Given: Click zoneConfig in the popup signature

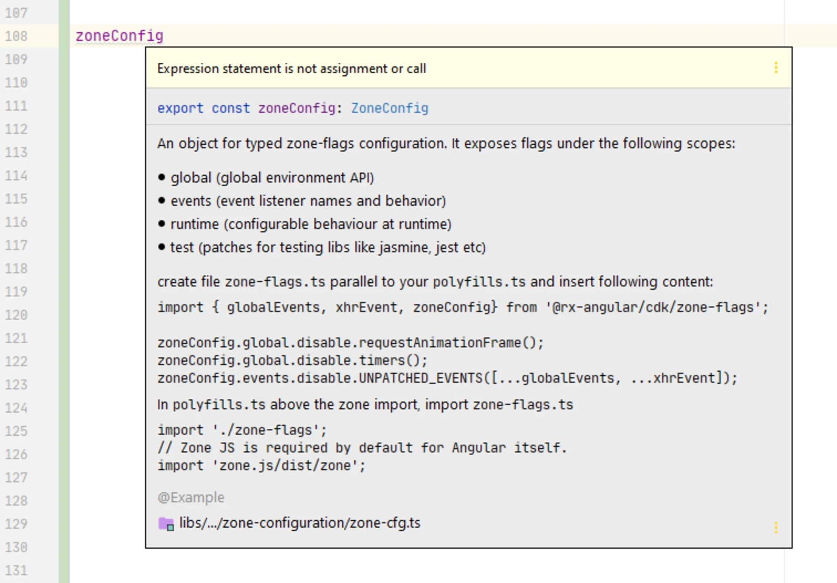Looking at the screenshot, I should (296, 108).
